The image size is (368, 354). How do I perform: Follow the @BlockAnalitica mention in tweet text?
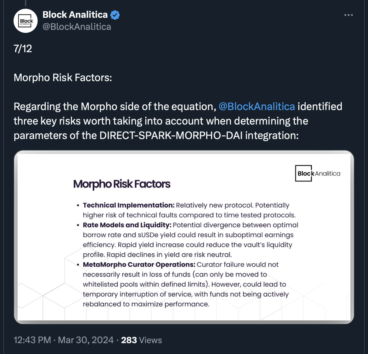click(257, 106)
